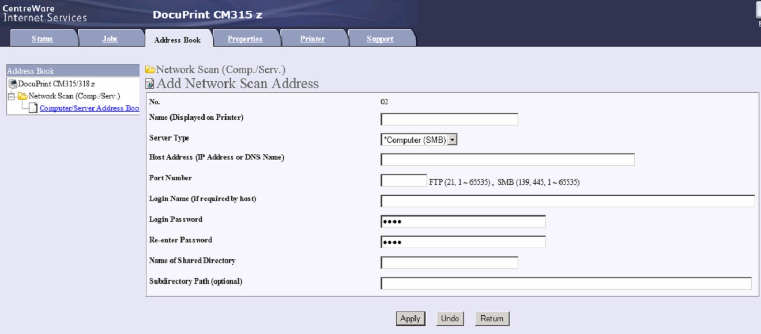761x334 pixels.
Task: Select Network Scan (Comp./Serv.) tree item
Action: click(x=74, y=96)
